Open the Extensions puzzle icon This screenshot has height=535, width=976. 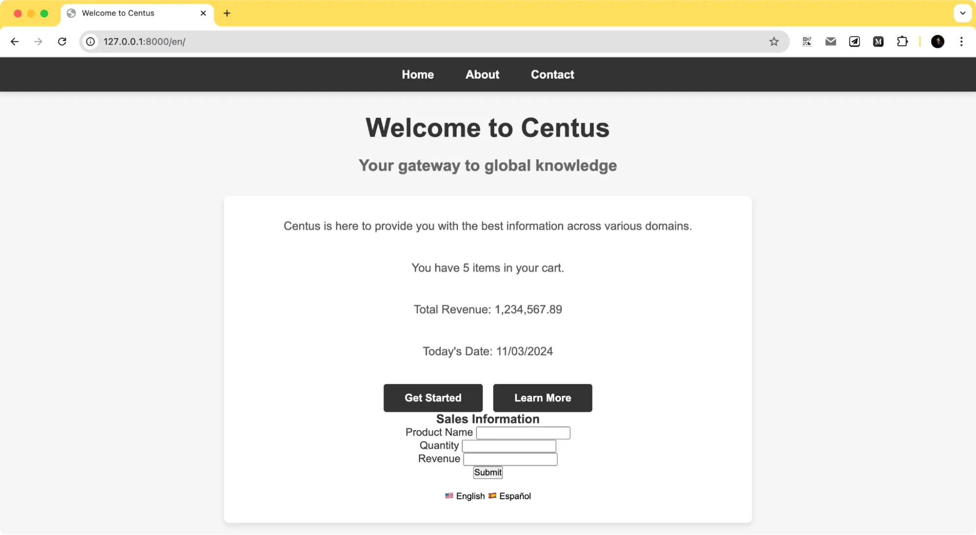902,41
